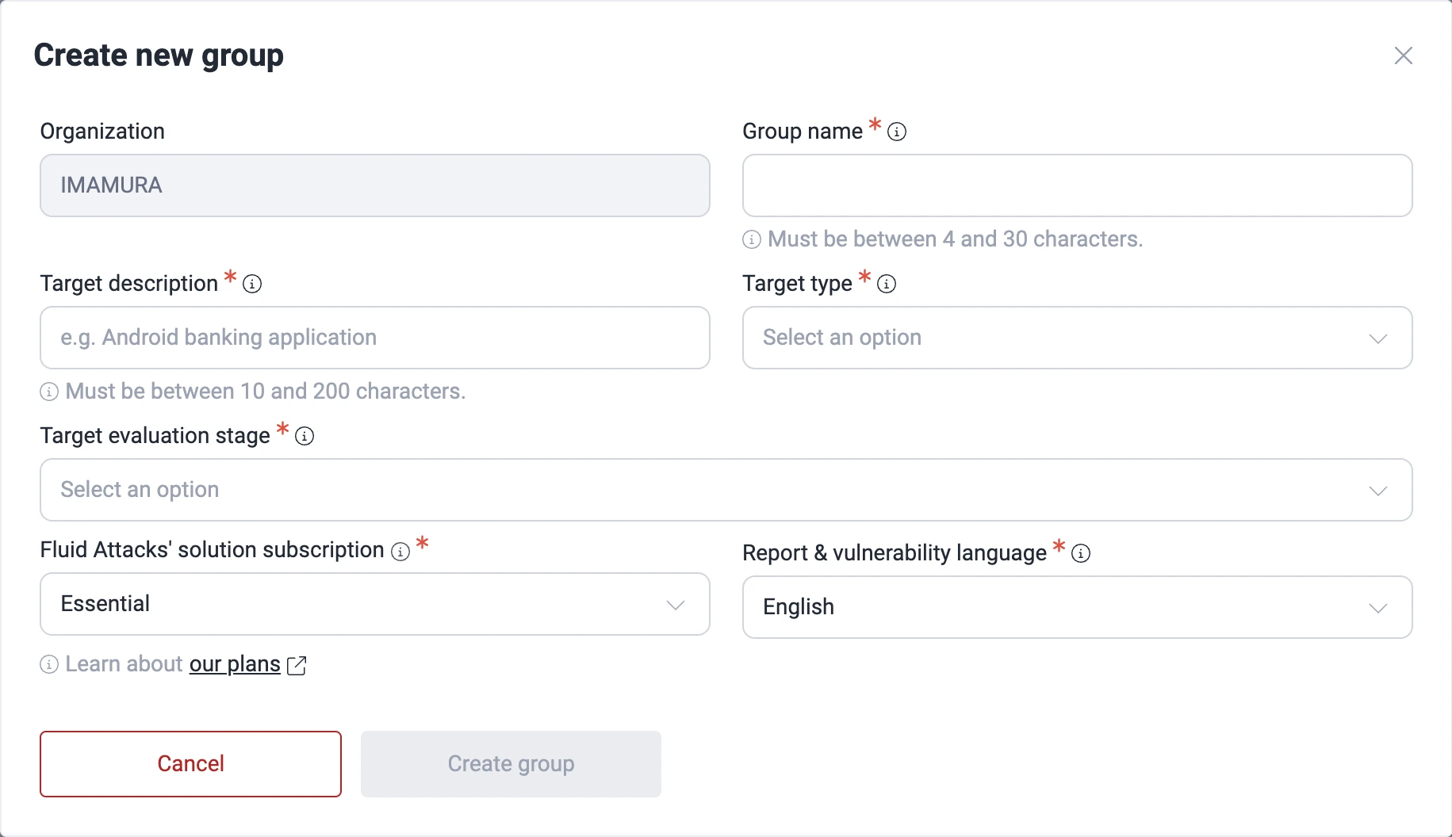The height and width of the screenshot is (837, 1452).
Task: Open the Target evaluation stage dropdown
Action: click(x=726, y=490)
